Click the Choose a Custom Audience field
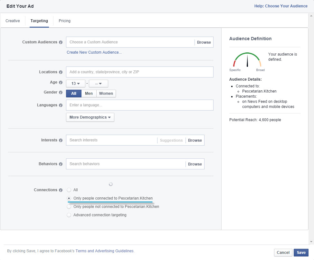Image resolution: width=314 pixels, height=260 pixels. (130, 42)
